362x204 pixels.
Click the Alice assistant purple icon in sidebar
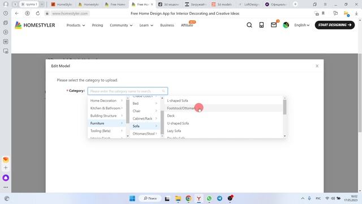6,177
